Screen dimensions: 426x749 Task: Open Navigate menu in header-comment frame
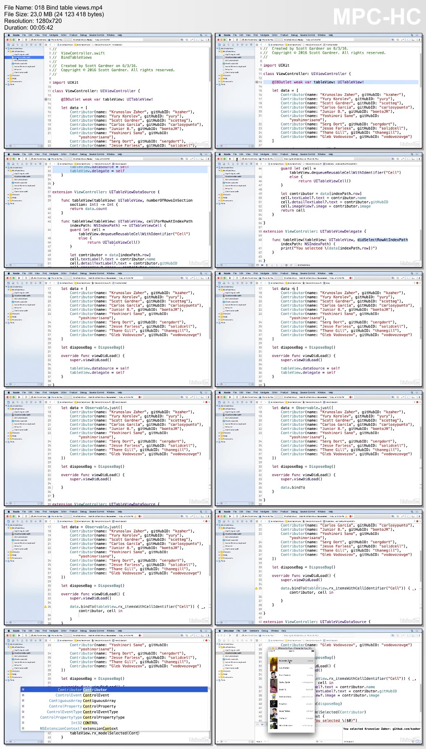54,35
